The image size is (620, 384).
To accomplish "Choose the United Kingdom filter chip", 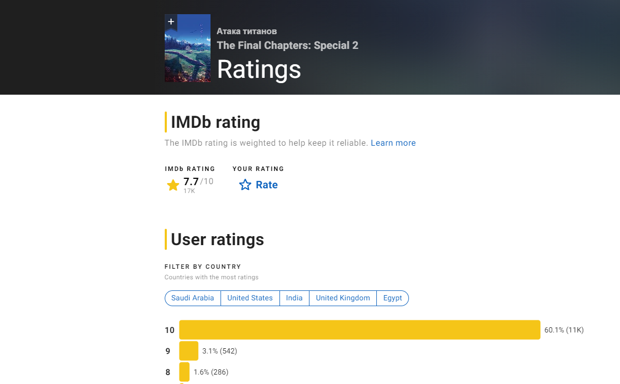I will click(x=343, y=298).
